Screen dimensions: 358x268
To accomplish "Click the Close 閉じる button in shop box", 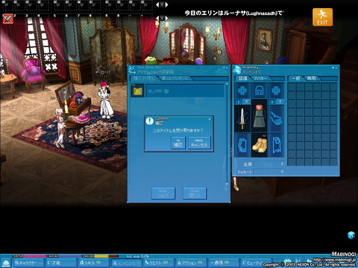I will point(195,193).
